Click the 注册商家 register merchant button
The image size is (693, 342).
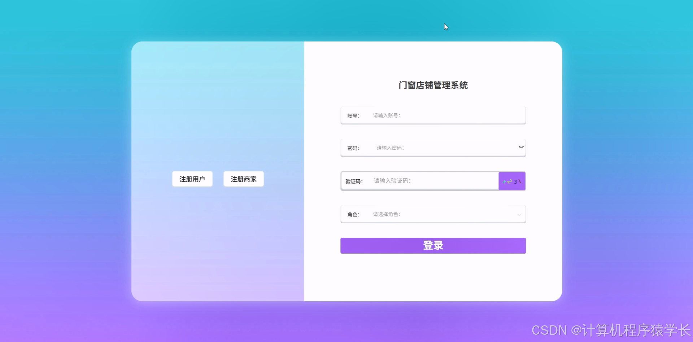tap(243, 179)
